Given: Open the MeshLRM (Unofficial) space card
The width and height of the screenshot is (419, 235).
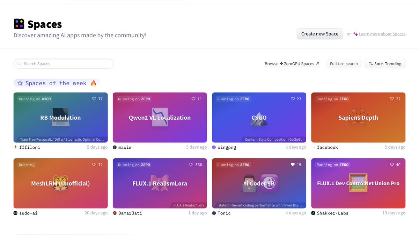Looking at the screenshot, I should (61, 183).
